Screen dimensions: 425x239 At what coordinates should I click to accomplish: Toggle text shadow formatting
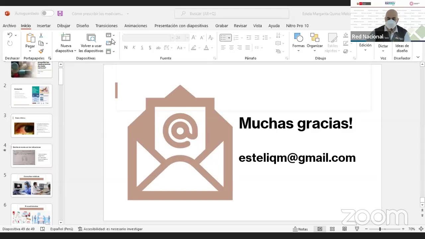click(150, 47)
